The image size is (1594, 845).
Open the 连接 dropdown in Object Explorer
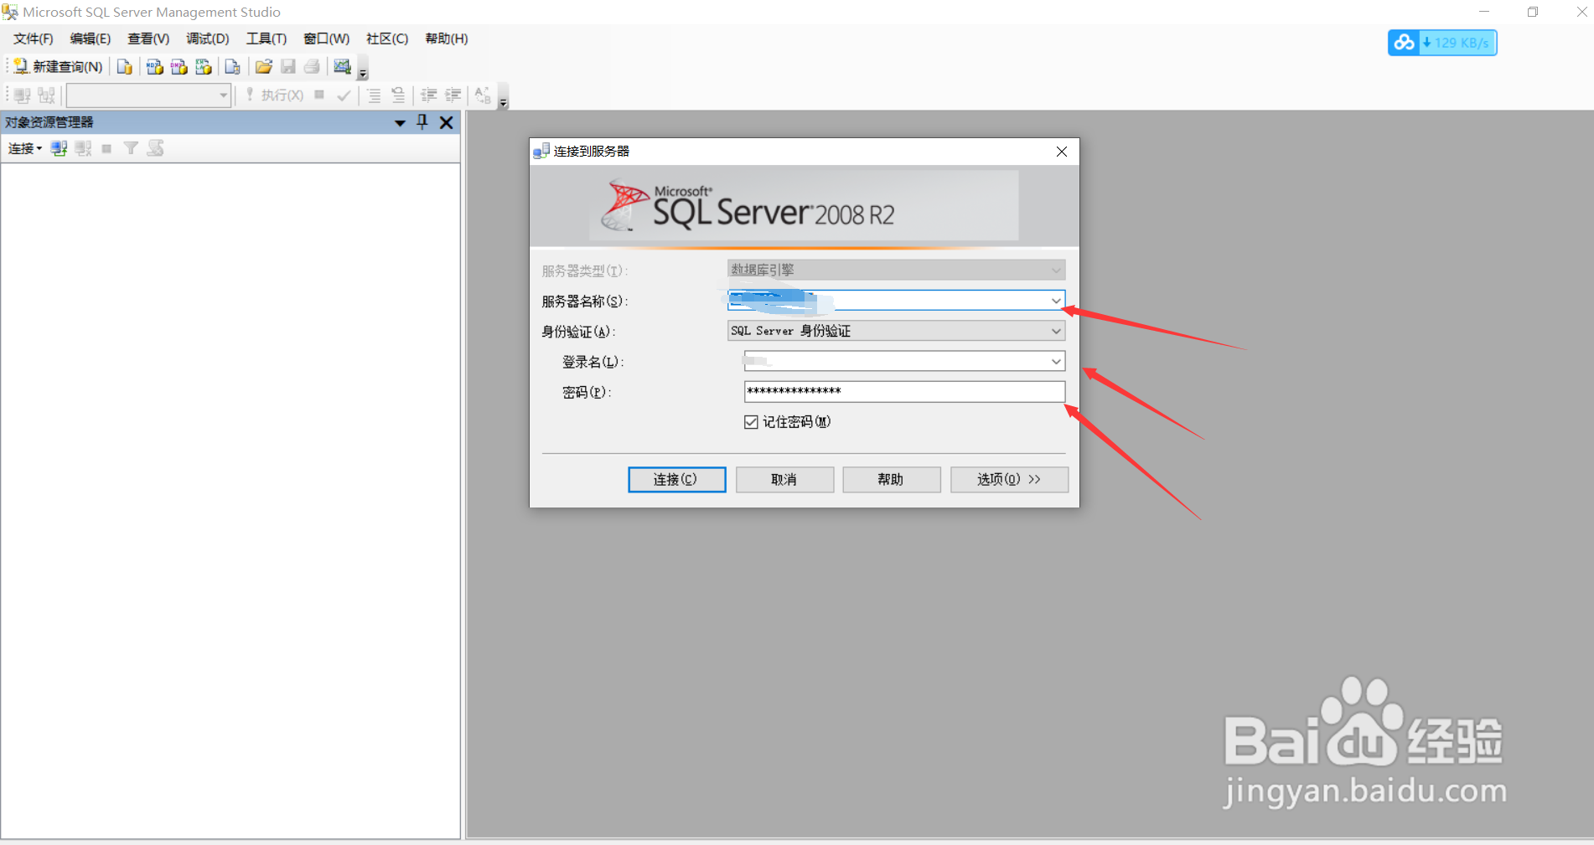pos(25,148)
